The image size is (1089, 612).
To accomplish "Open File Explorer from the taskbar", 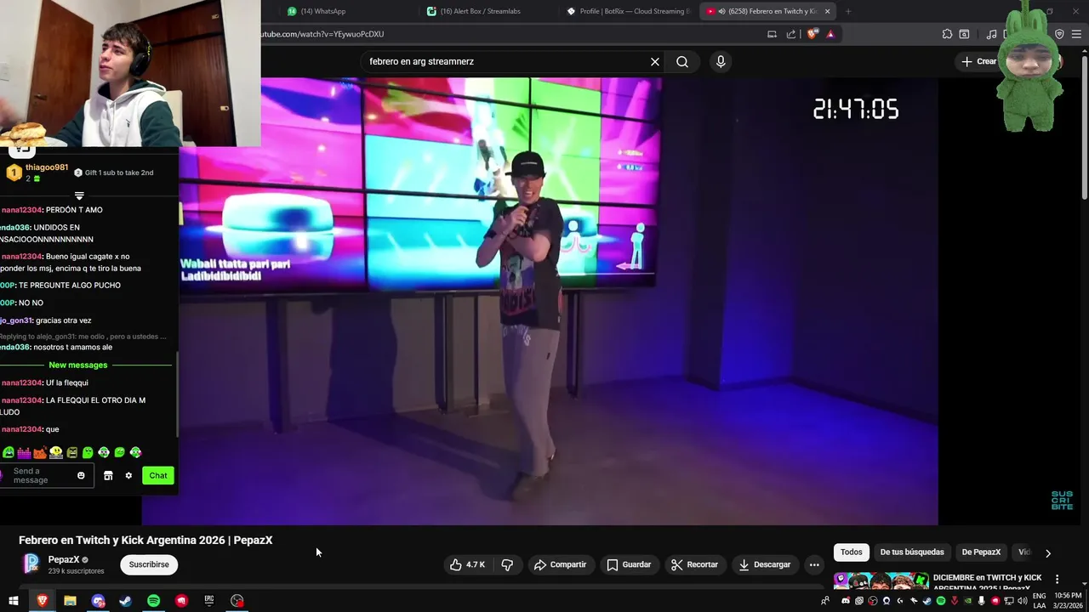I will pos(70,600).
